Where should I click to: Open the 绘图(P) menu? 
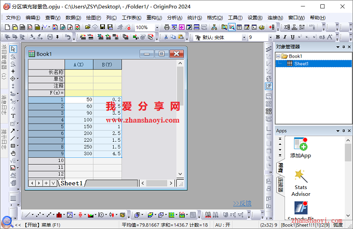tap(93, 18)
